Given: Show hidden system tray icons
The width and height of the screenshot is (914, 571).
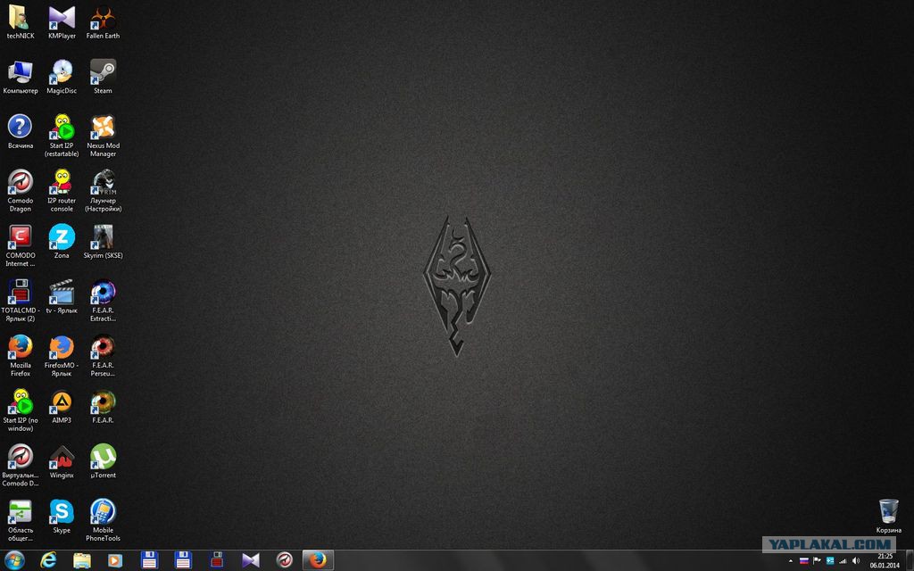Looking at the screenshot, I should point(791,561).
